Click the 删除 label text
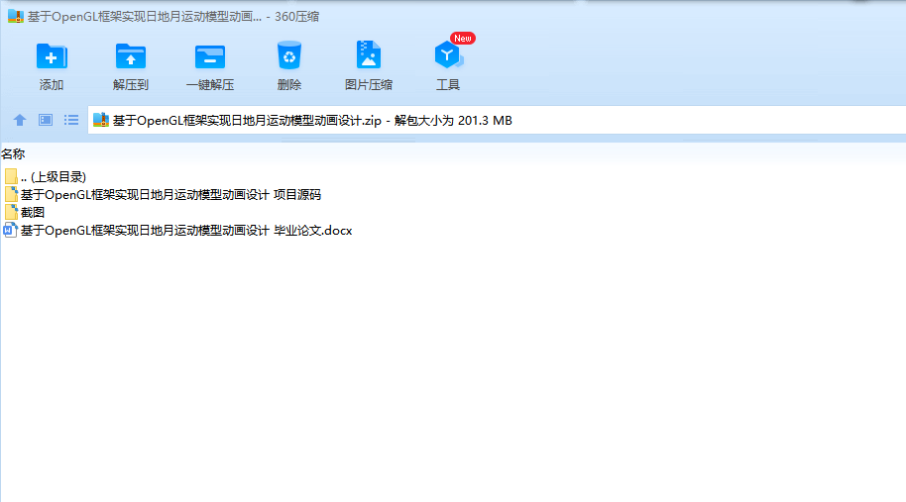Screen dimensions: 906x502 point(288,85)
